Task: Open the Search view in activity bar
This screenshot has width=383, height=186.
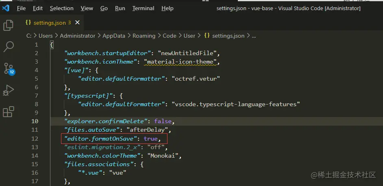Action: pyautogui.click(x=8, y=47)
